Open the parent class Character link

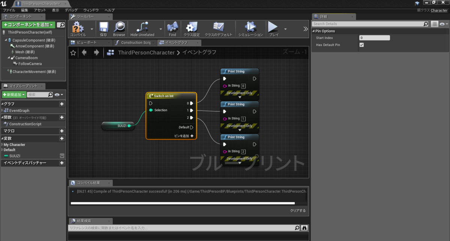[x=439, y=10]
